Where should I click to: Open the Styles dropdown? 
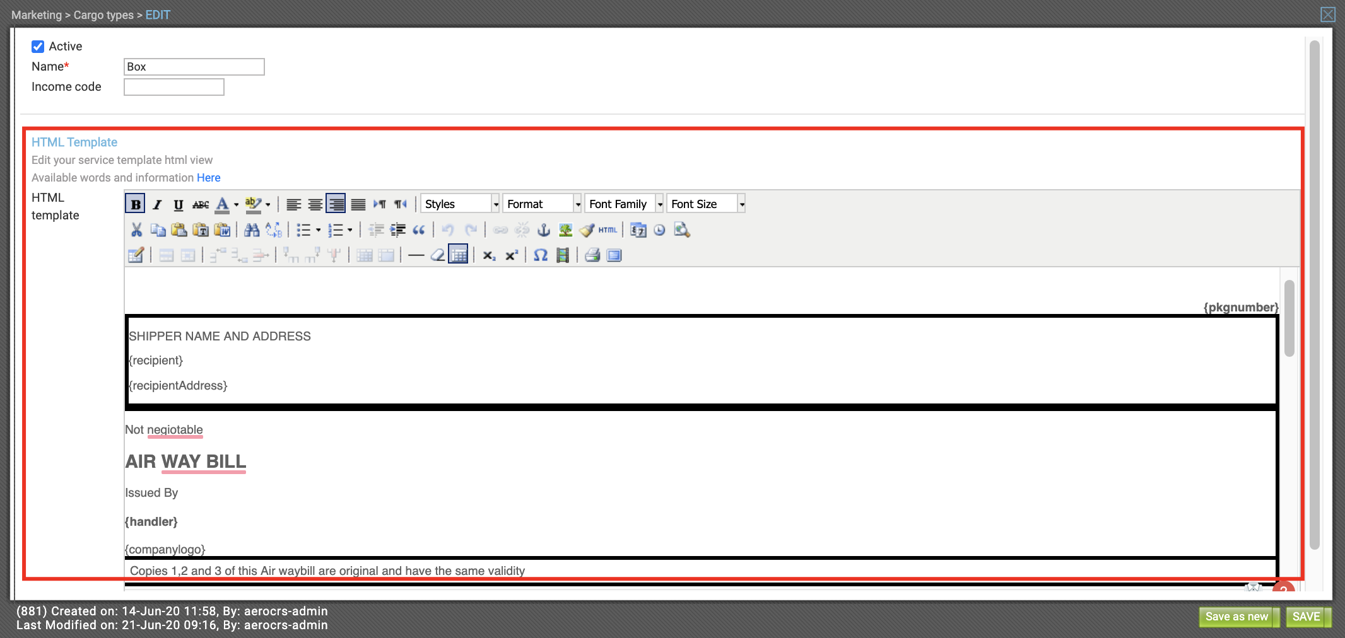pos(460,204)
